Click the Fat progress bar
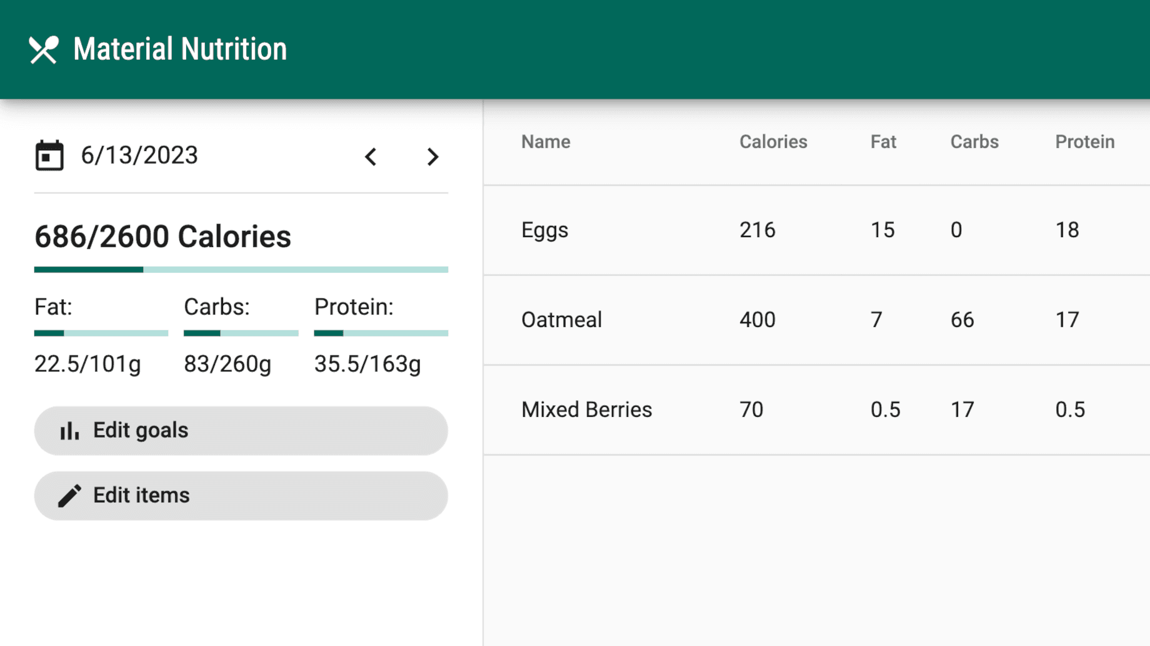1150x646 pixels. [100, 333]
